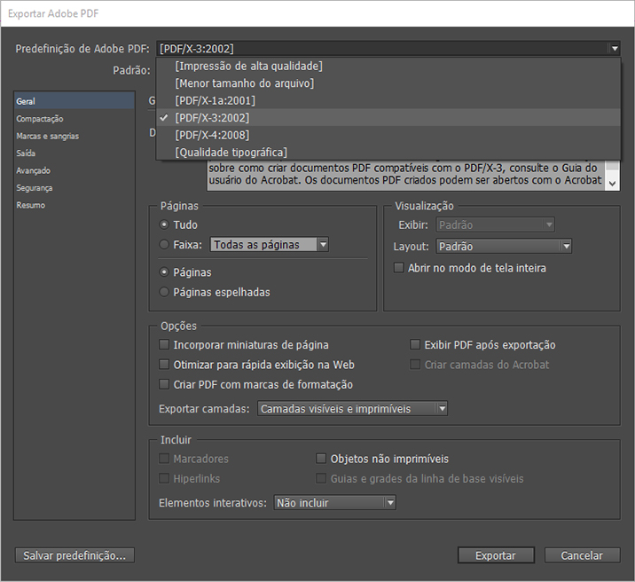Expand the Layout dropdown
This screenshot has width=635, height=582.
pos(565,247)
